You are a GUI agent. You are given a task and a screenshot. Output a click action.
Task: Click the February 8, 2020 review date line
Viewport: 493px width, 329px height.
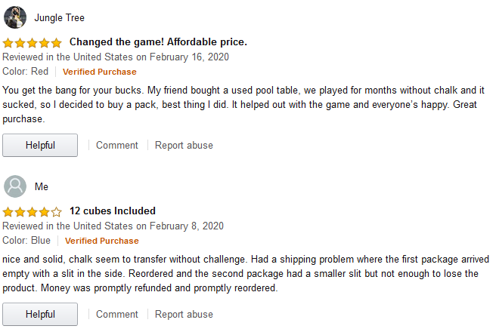coord(113,226)
